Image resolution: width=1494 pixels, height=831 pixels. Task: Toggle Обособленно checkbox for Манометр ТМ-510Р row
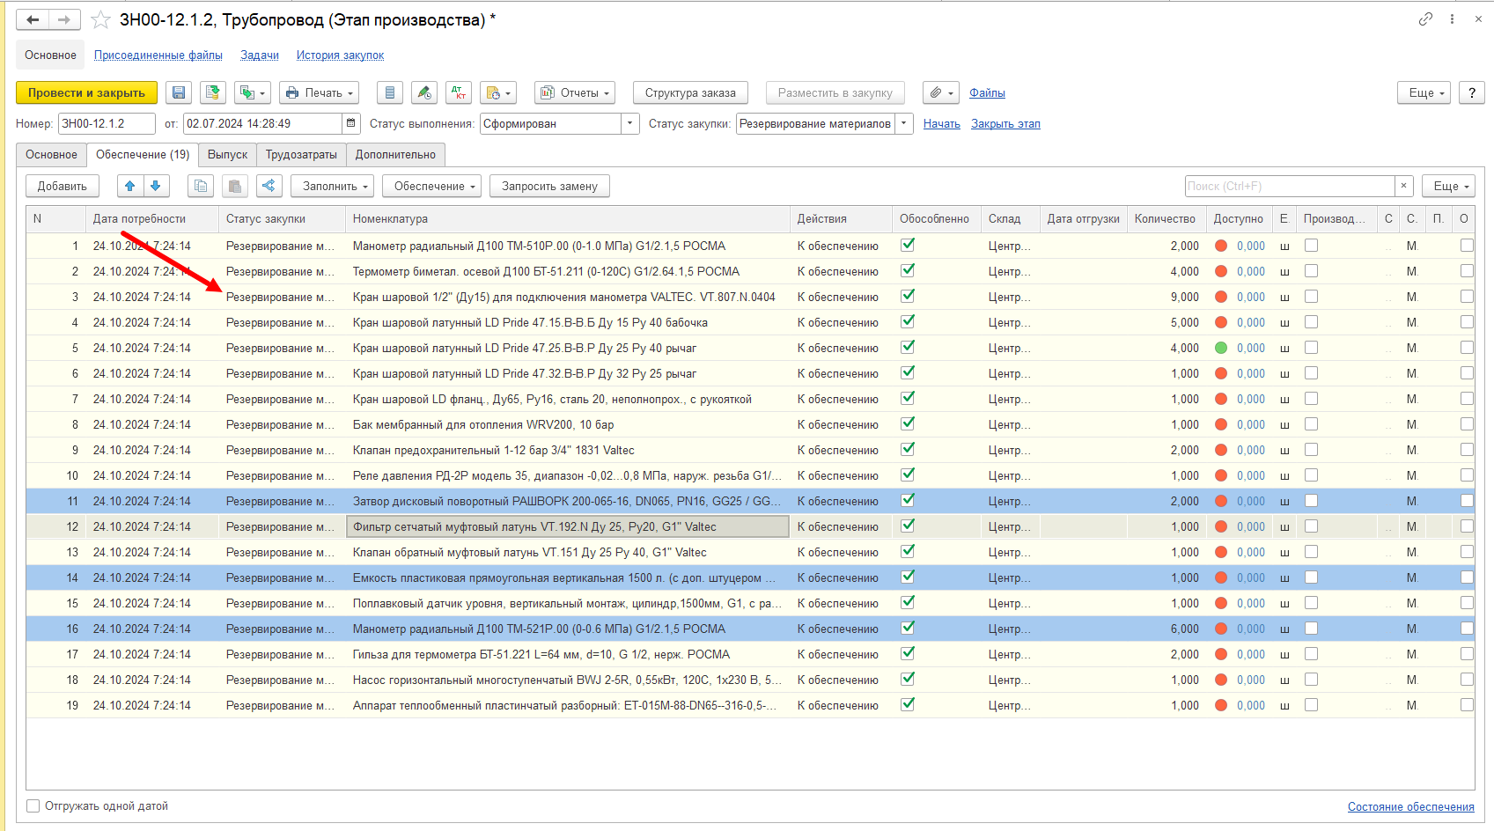coord(908,245)
